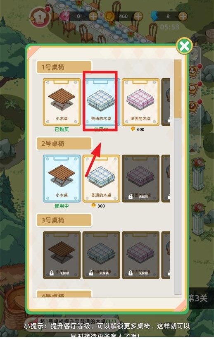Close the table shop panel
This screenshot has width=214, height=339.
[184, 46]
